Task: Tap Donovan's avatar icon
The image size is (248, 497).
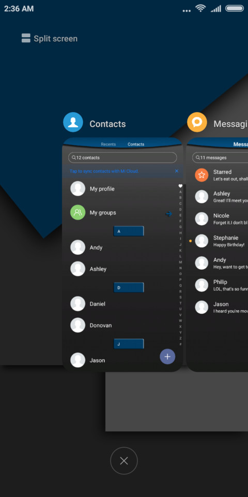Action: [x=78, y=325]
